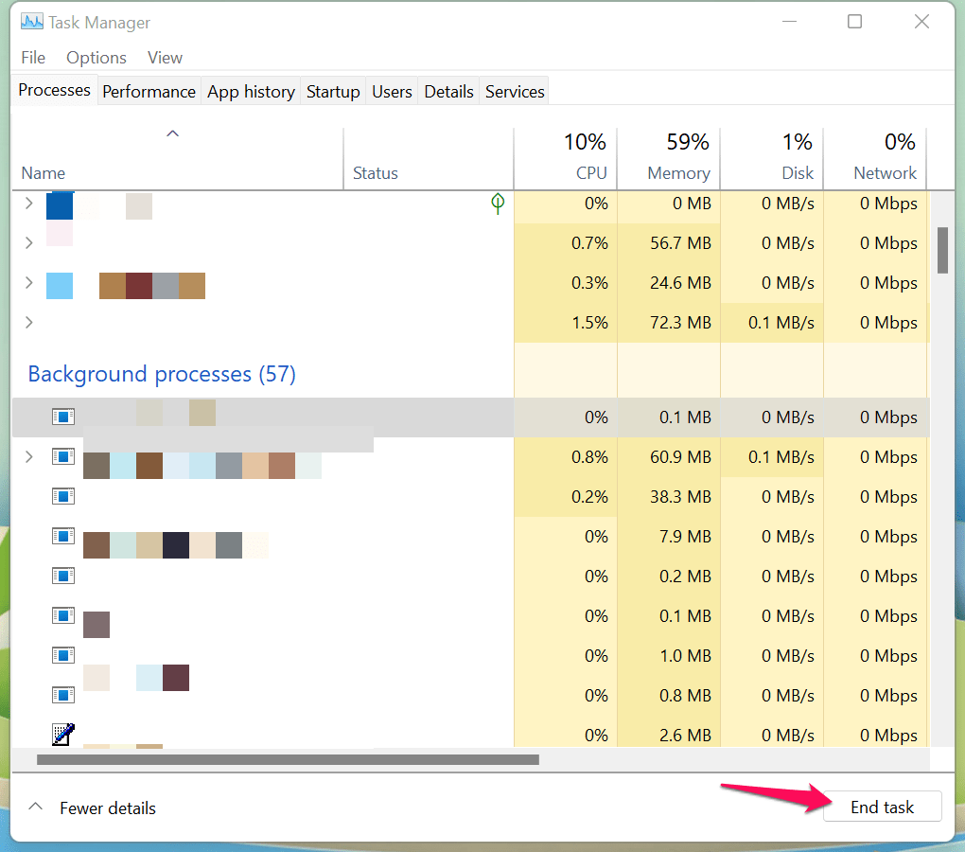Viewport: 965px width, 852px height.
Task: Select the process icon in the 1.0 MB row
Action: click(x=62, y=655)
